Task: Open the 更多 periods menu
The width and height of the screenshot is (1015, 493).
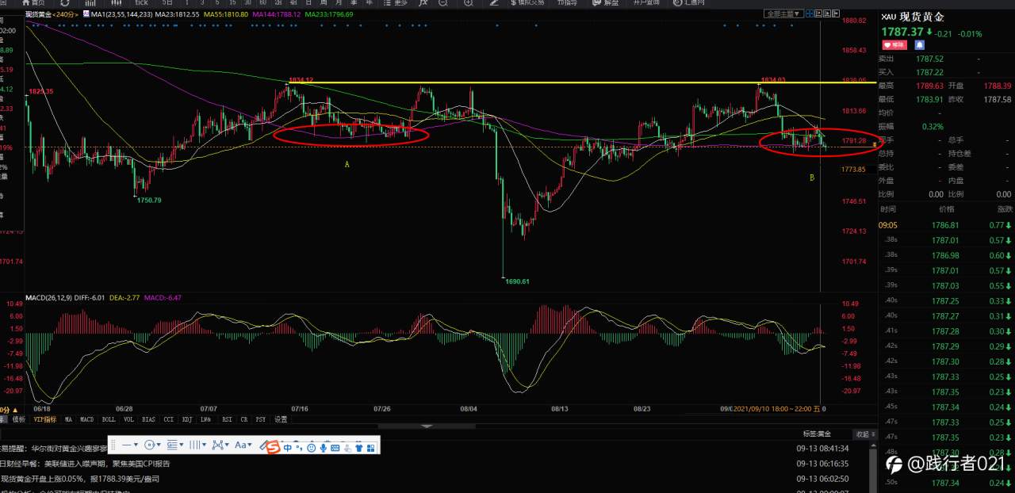Action: tap(395, 3)
